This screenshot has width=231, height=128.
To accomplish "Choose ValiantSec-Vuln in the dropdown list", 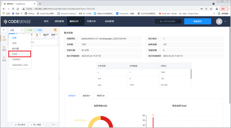I will click(20, 65).
